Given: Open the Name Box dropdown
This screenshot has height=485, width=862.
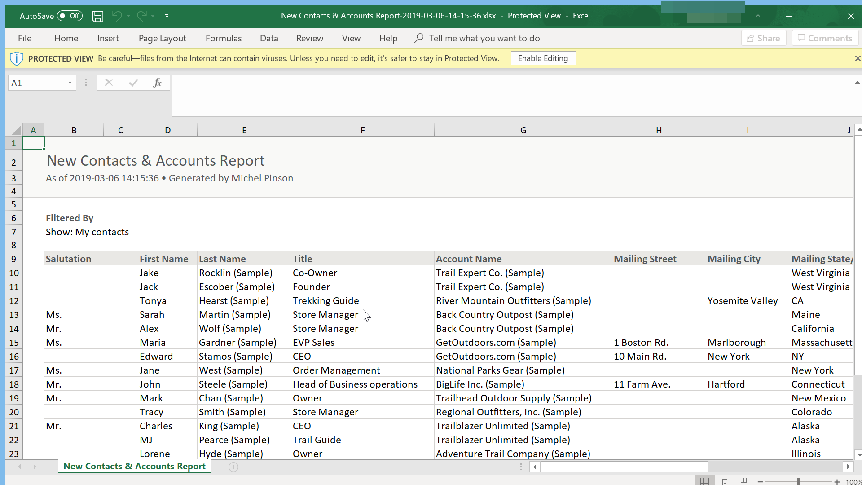Looking at the screenshot, I should [x=70, y=83].
